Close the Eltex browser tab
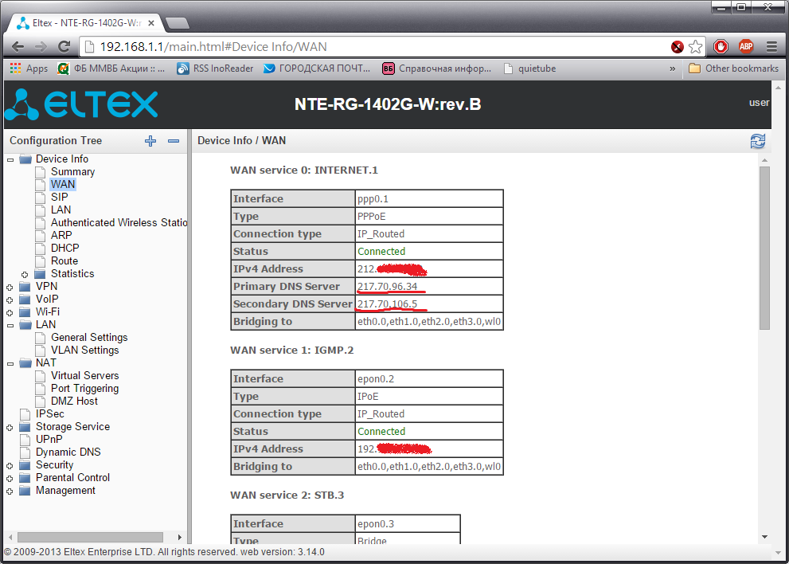This screenshot has width=789, height=564. pos(151,23)
